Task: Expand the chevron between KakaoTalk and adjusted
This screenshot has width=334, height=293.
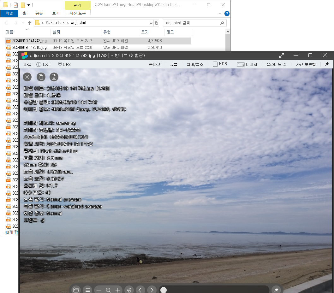Action: point(68,23)
